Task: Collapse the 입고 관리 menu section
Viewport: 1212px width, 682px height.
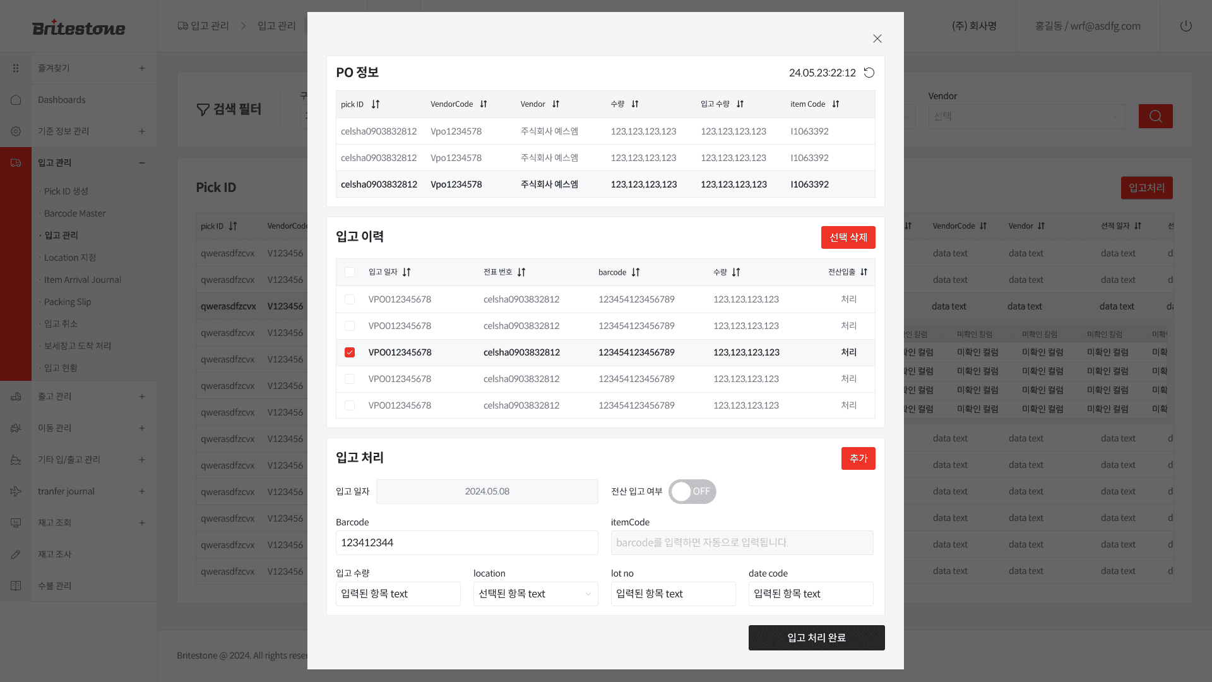Action: coord(142,163)
